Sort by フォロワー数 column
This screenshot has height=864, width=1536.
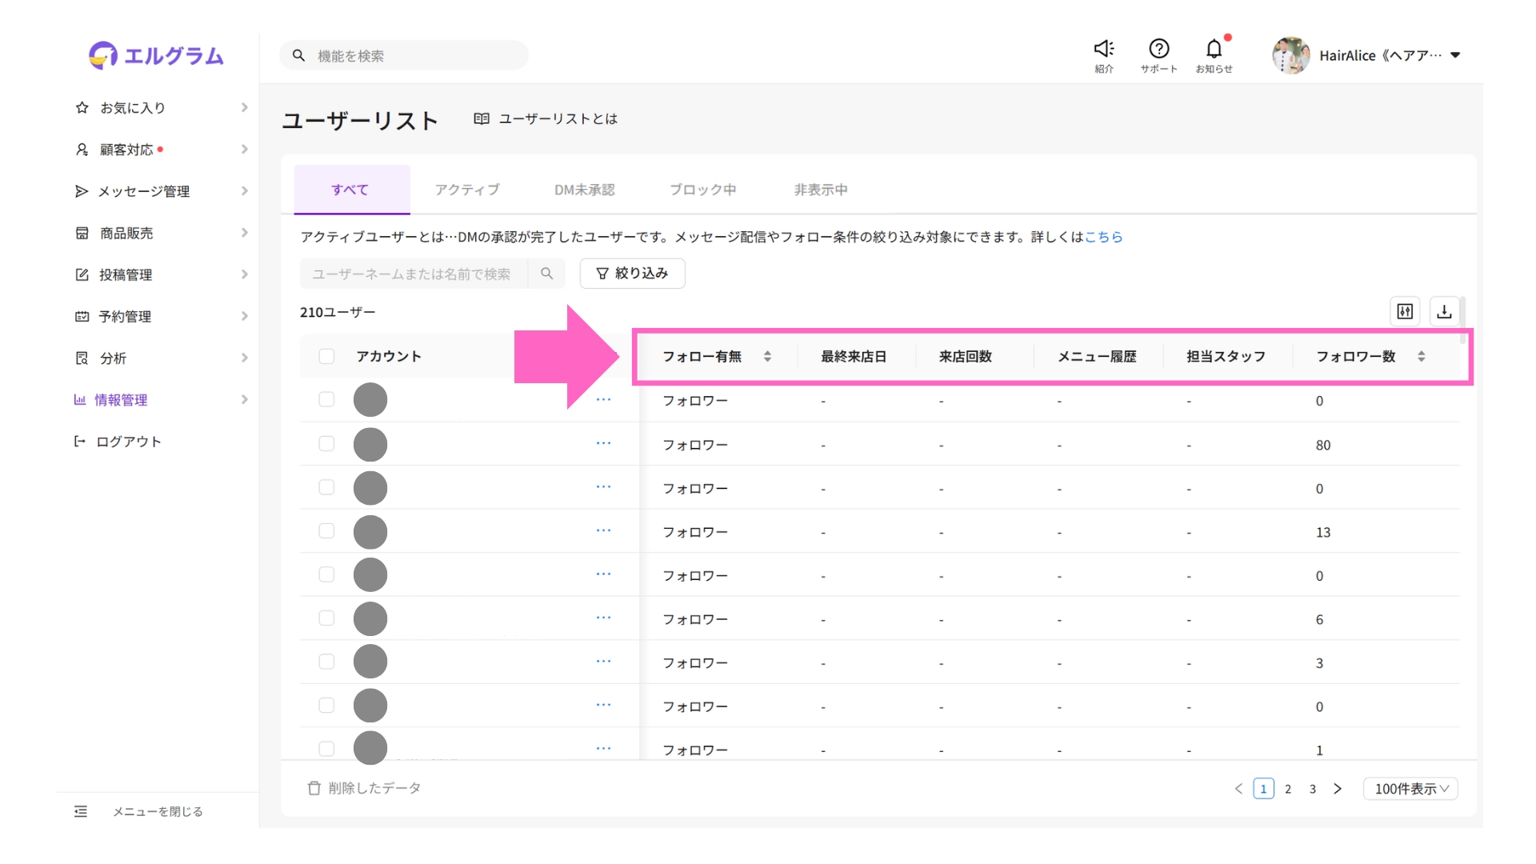click(x=1421, y=356)
